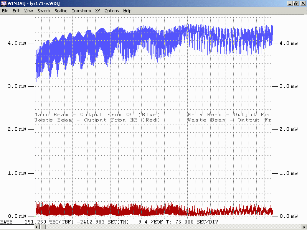The height and width of the screenshot is (230, 307).
Task: Open the Edit menu
Action: tap(16, 11)
